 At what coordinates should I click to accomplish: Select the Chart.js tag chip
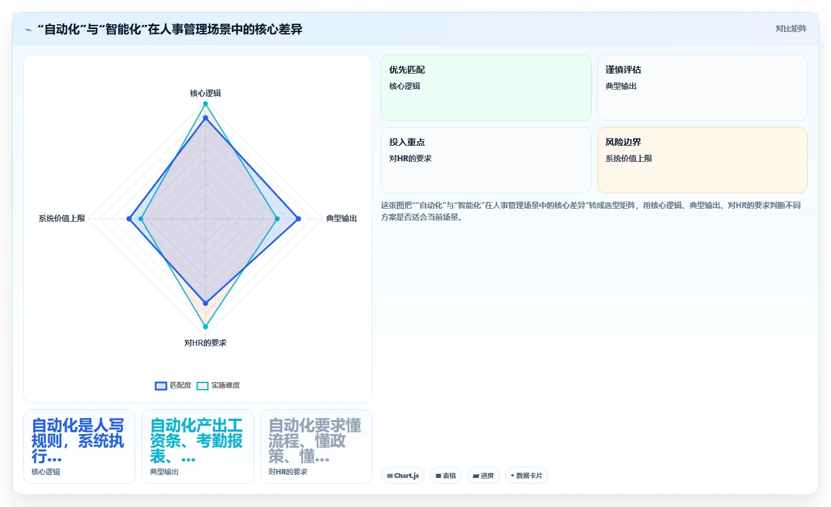tap(403, 476)
